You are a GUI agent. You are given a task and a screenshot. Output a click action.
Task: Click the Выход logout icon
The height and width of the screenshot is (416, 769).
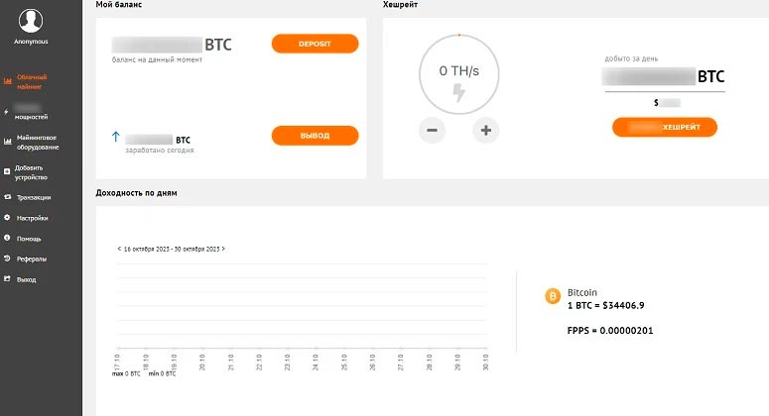click(7, 279)
